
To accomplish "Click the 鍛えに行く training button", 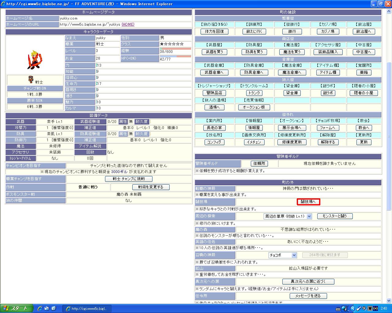I will [x=254, y=31].
